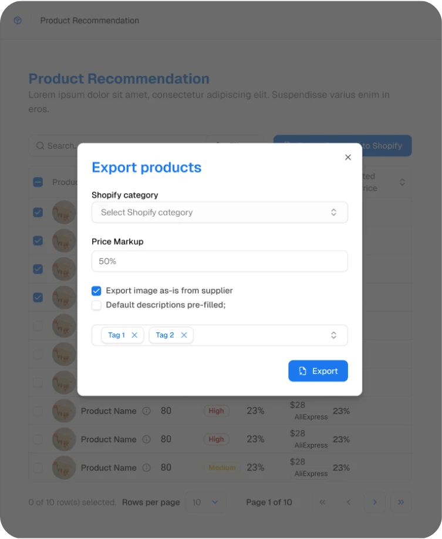This screenshot has height=539, width=442.
Task: Enable Default descriptions pre-filled checkbox
Action: 96,305
